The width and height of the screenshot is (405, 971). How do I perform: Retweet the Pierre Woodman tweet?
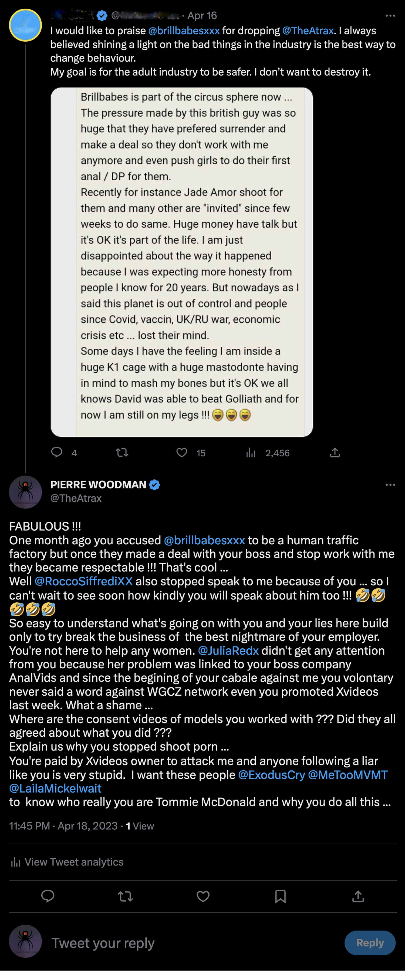126,896
